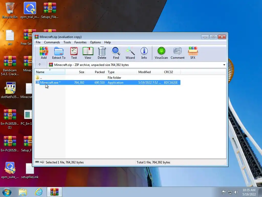Click the Action Center flag tray icon
262x197 pixels.
click(224, 192)
